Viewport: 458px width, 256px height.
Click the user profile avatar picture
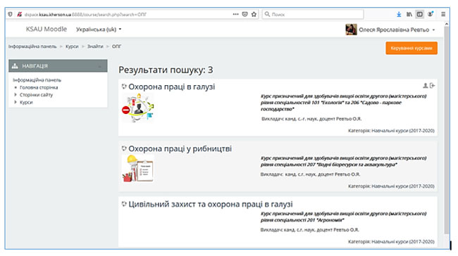tap(351, 30)
